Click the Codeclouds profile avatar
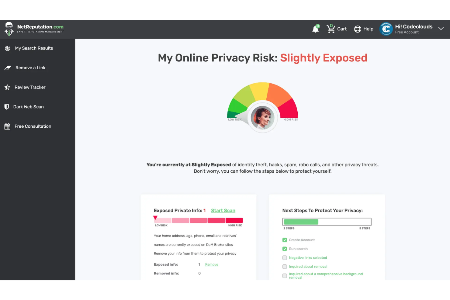The image size is (450, 300). tap(386, 29)
